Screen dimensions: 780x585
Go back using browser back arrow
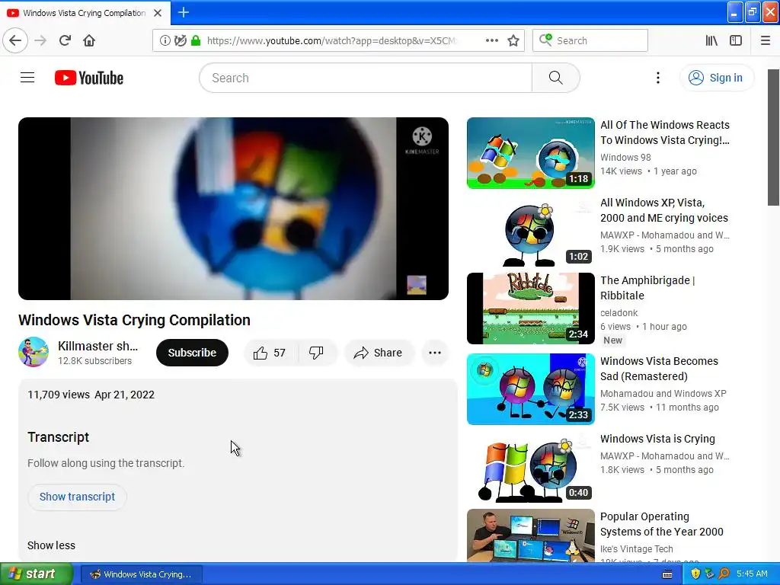point(15,40)
